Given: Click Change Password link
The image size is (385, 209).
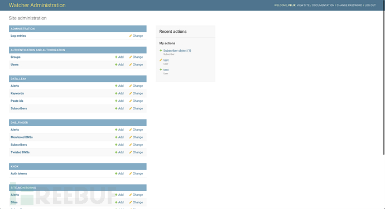Looking at the screenshot, I should [x=349, y=5].
